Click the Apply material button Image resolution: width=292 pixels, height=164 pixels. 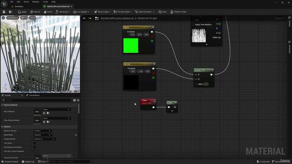click(22, 12)
